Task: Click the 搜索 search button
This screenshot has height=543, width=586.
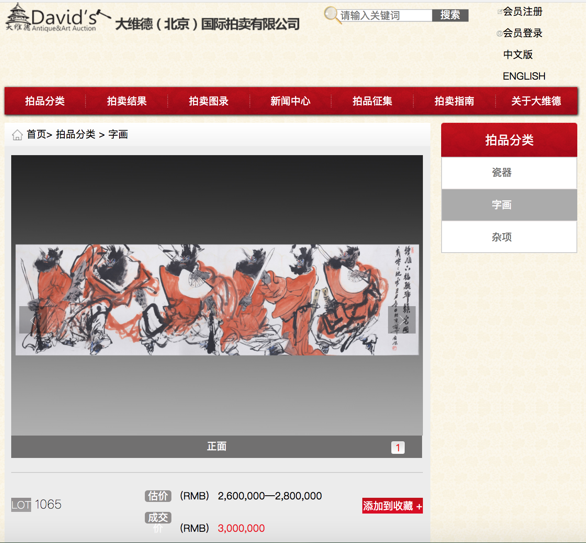Action: tap(450, 15)
